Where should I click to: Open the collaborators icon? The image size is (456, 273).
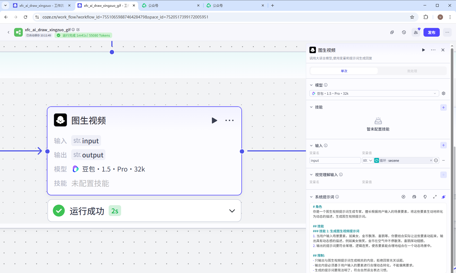tap(416, 32)
